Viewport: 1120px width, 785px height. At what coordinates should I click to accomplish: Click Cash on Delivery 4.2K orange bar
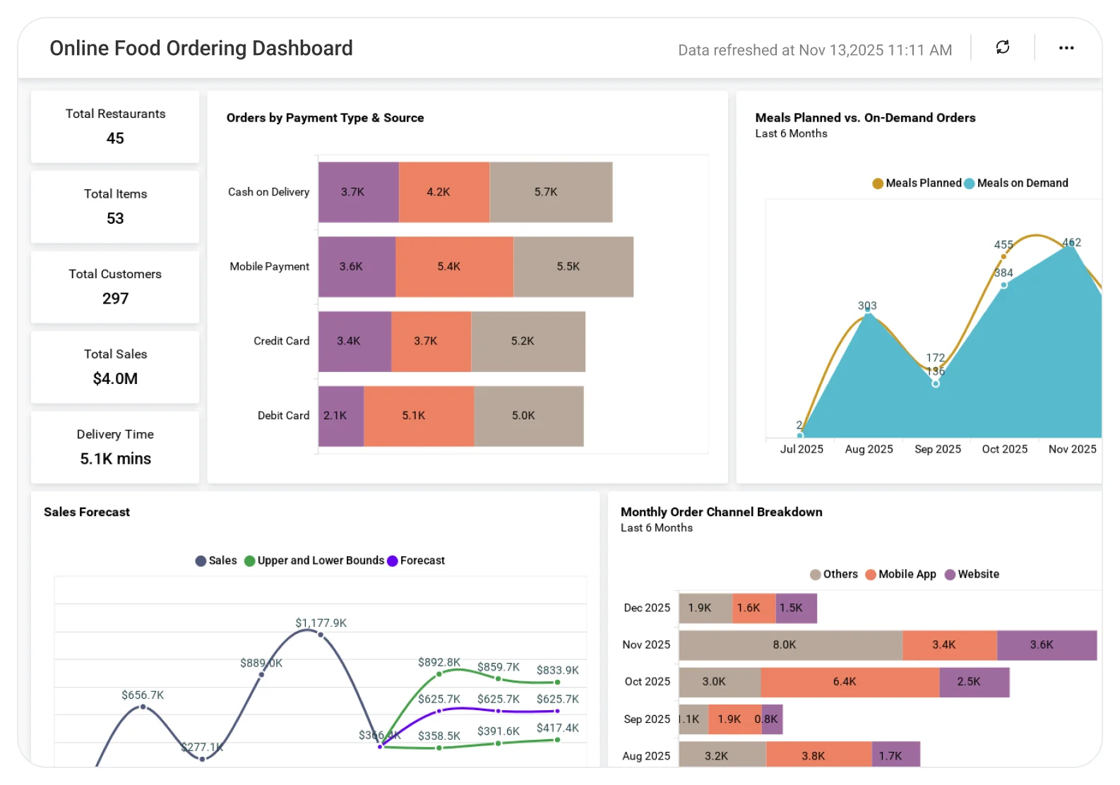[x=444, y=192]
